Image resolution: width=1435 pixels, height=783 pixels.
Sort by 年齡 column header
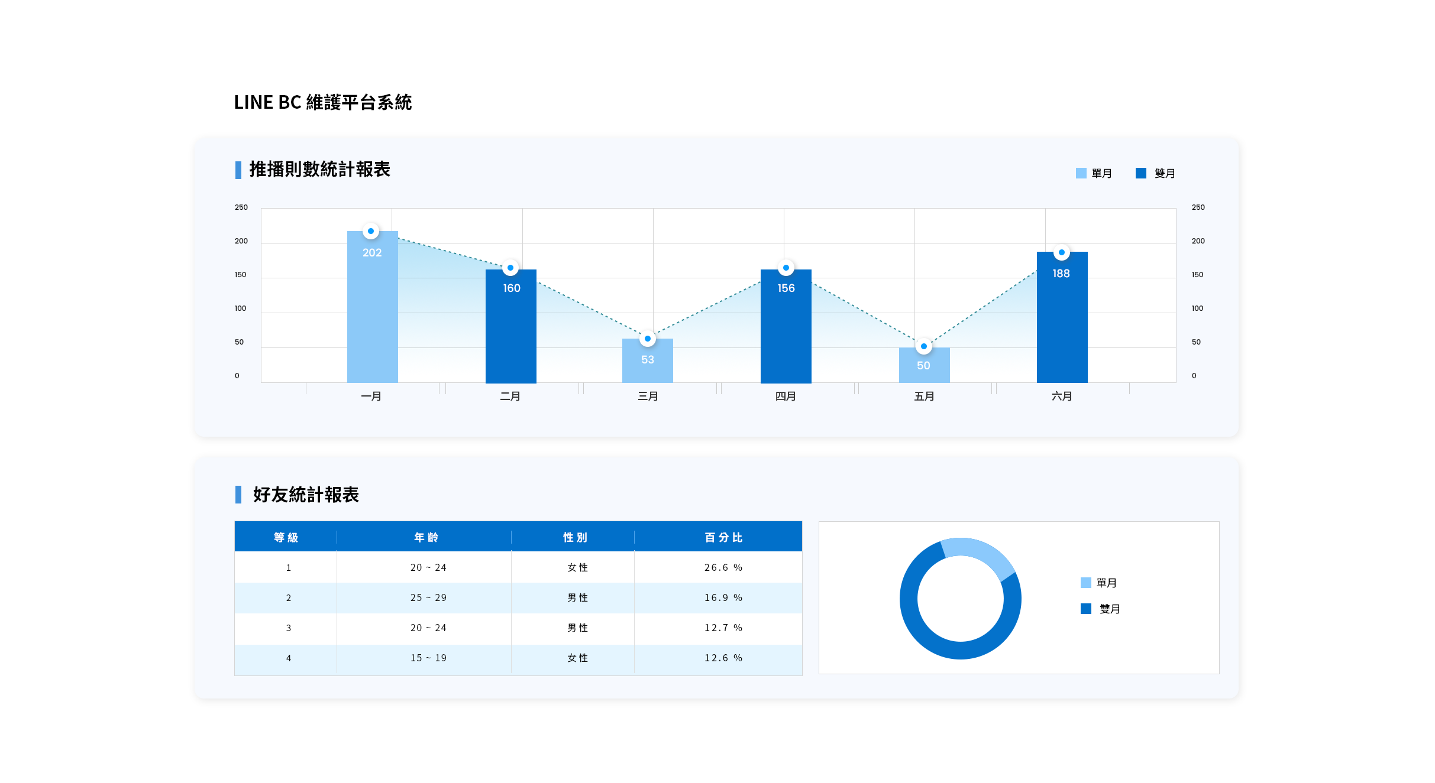pos(426,537)
